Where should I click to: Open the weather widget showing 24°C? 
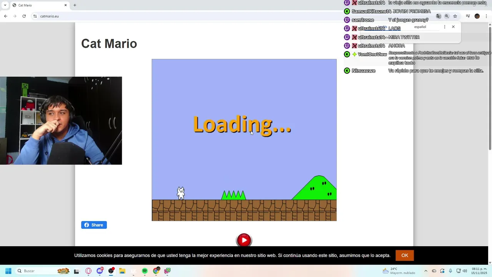pos(399,271)
